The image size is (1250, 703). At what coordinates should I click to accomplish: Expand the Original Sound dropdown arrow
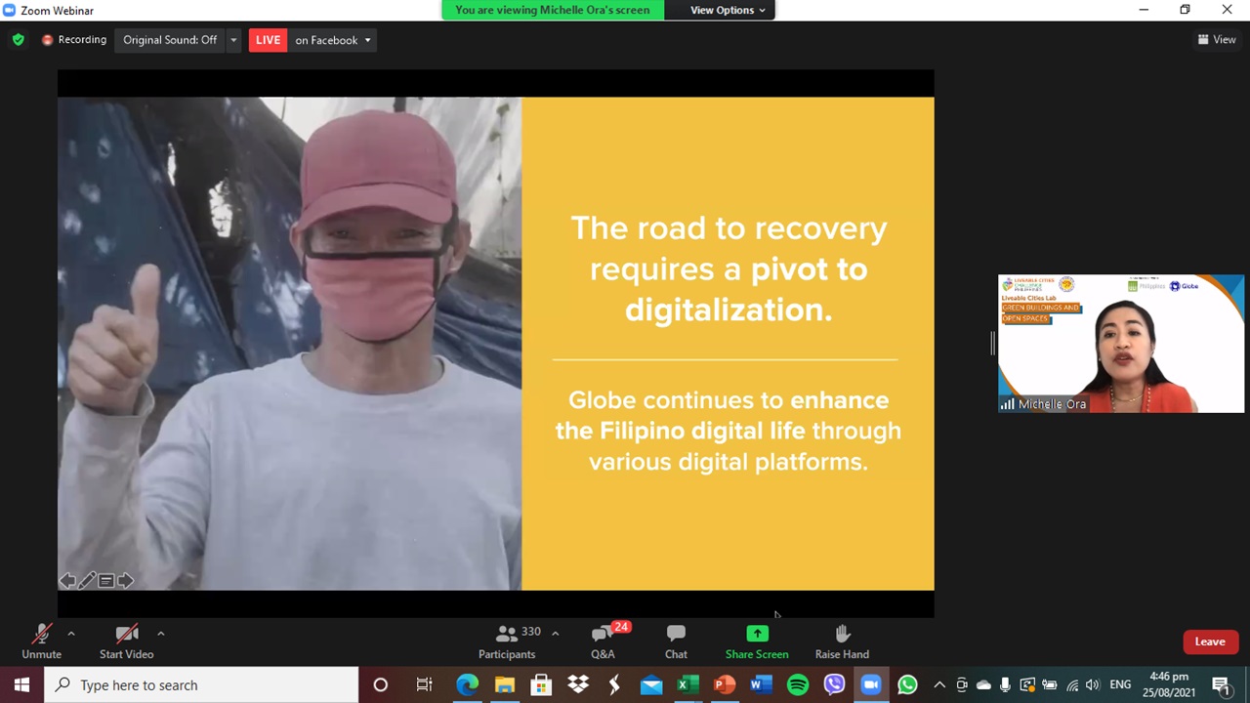click(233, 40)
